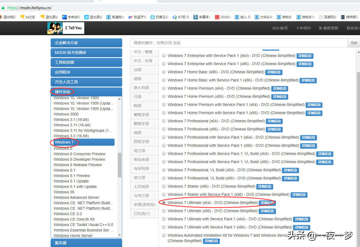Select the 日语 language tab

click(x=144, y=97)
